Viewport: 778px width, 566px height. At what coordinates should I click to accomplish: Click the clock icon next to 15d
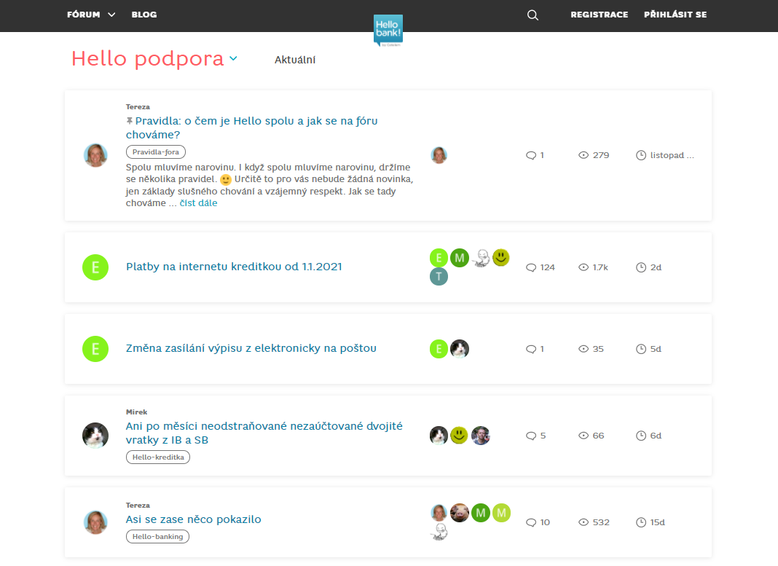(x=641, y=522)
